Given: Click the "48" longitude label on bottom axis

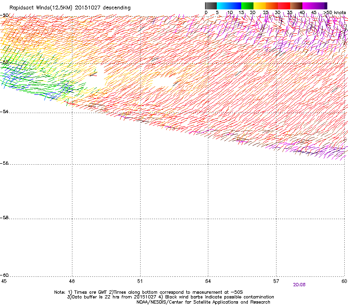Looking at the screenshot, I should point(71,281).
